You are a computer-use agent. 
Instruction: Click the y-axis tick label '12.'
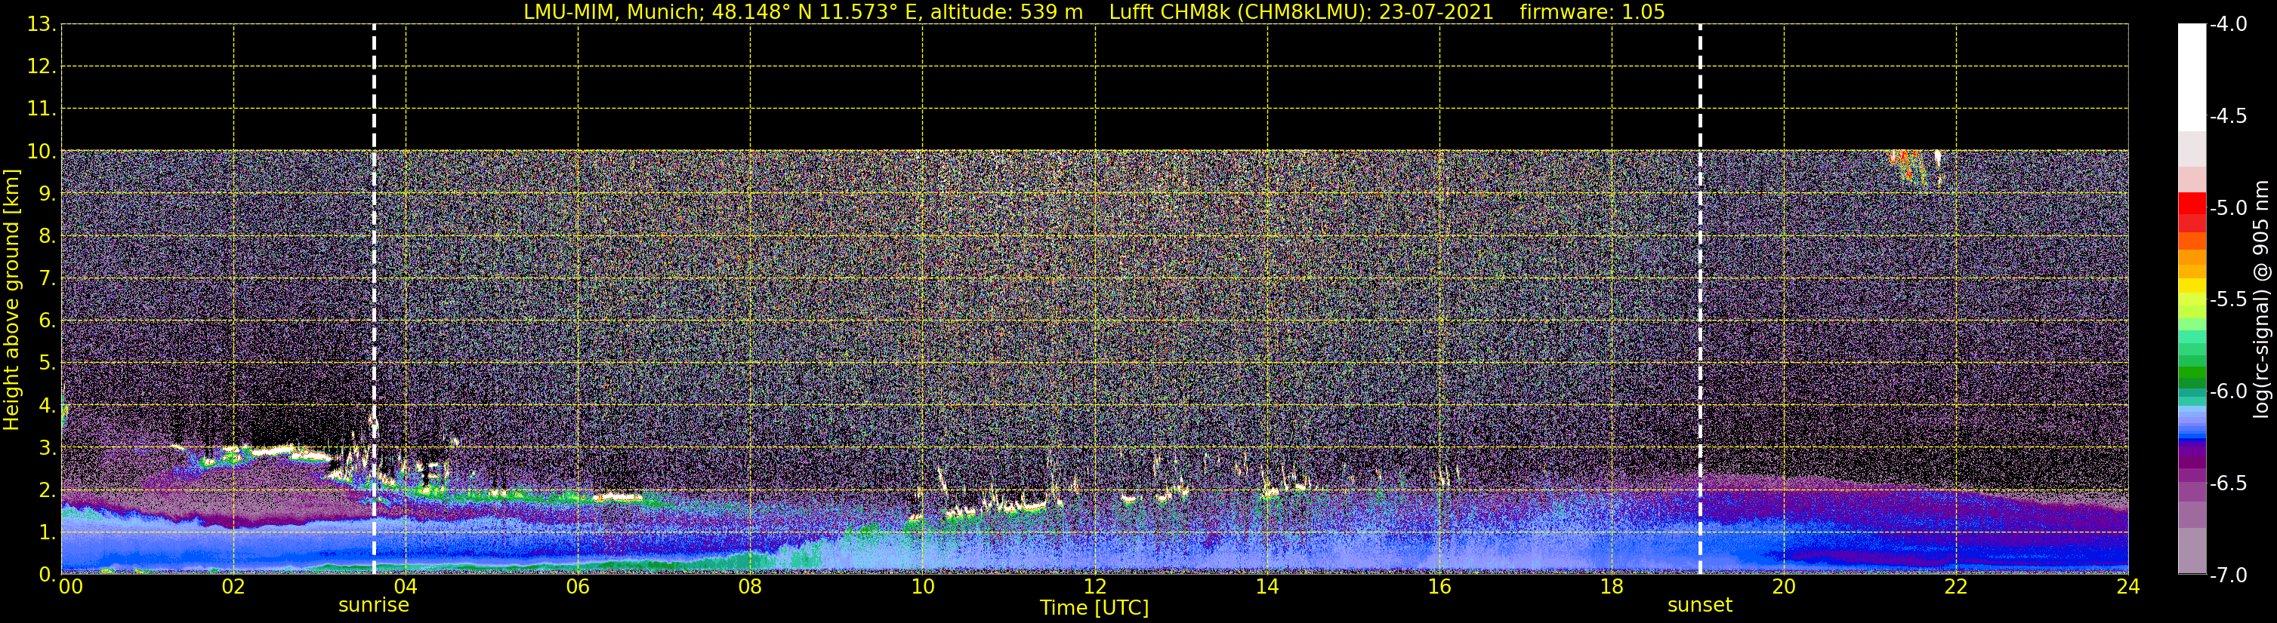click(42, 67)
